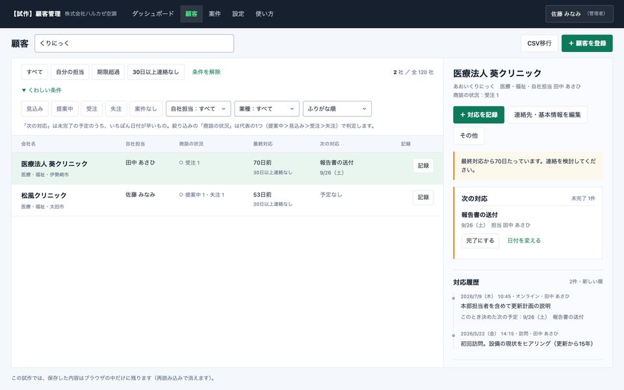Switch to the 案件 navigation tab
This screenshot has height=390, width=624.
coord(214,14)
